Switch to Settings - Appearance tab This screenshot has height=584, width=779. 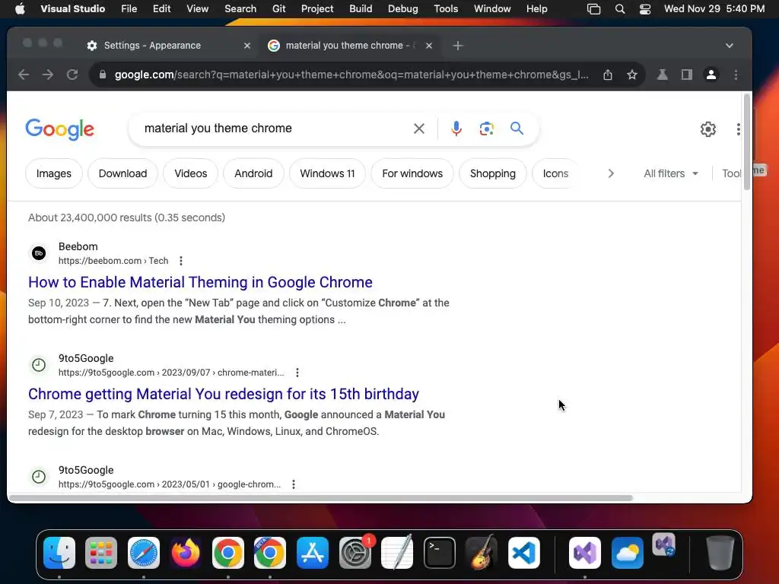(169, 46)
